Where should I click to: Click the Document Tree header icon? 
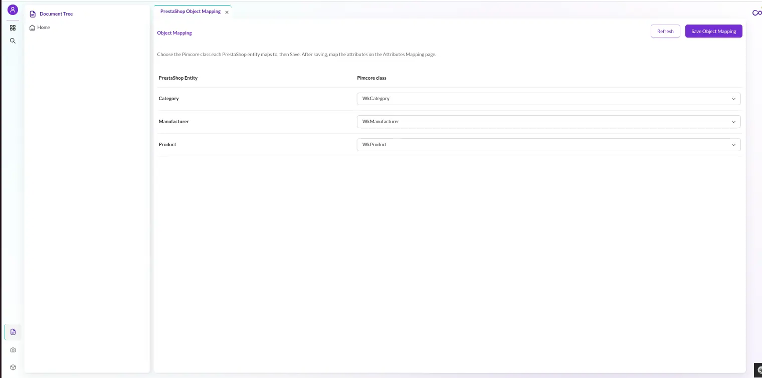coord(33,14)
